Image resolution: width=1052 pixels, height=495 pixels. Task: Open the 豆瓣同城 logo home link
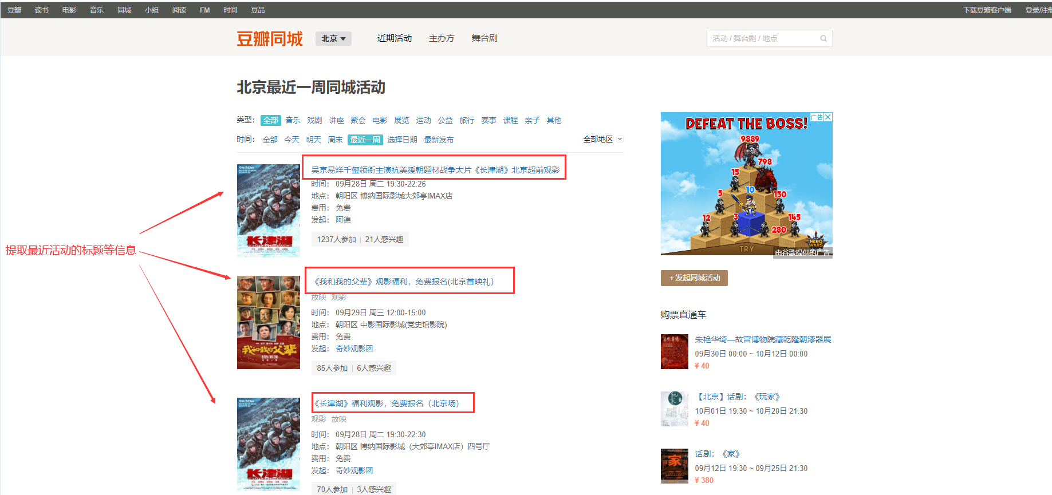(270, 38)
